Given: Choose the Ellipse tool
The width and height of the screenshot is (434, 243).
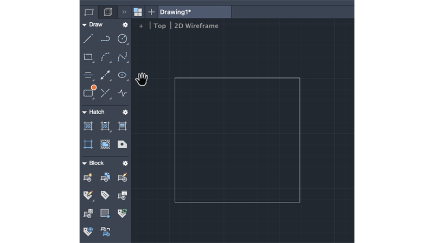Looking at the screenshot, I should click(x=123, y=75).
